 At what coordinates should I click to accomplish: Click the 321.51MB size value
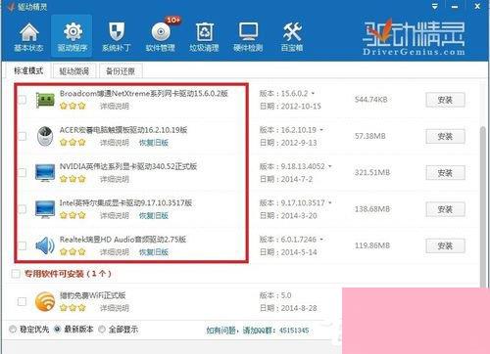[x=372, y=172]
